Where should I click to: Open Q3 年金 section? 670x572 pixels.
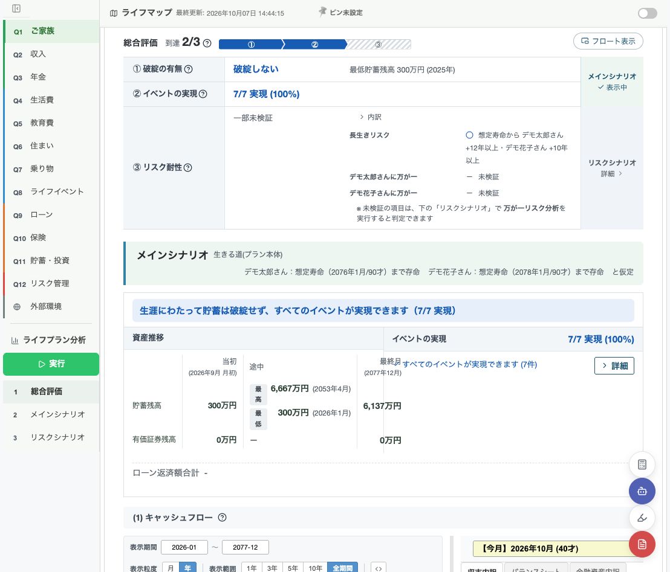[x=51, y=77]
